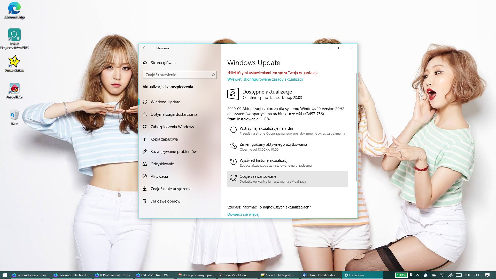Screen dimensions: 496x279
Task: Click the Dowiedz się więcej link
Action: pyautogui.click(x=243, y=214)
